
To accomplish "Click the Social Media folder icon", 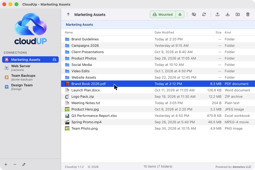I will tap(67, 65).
